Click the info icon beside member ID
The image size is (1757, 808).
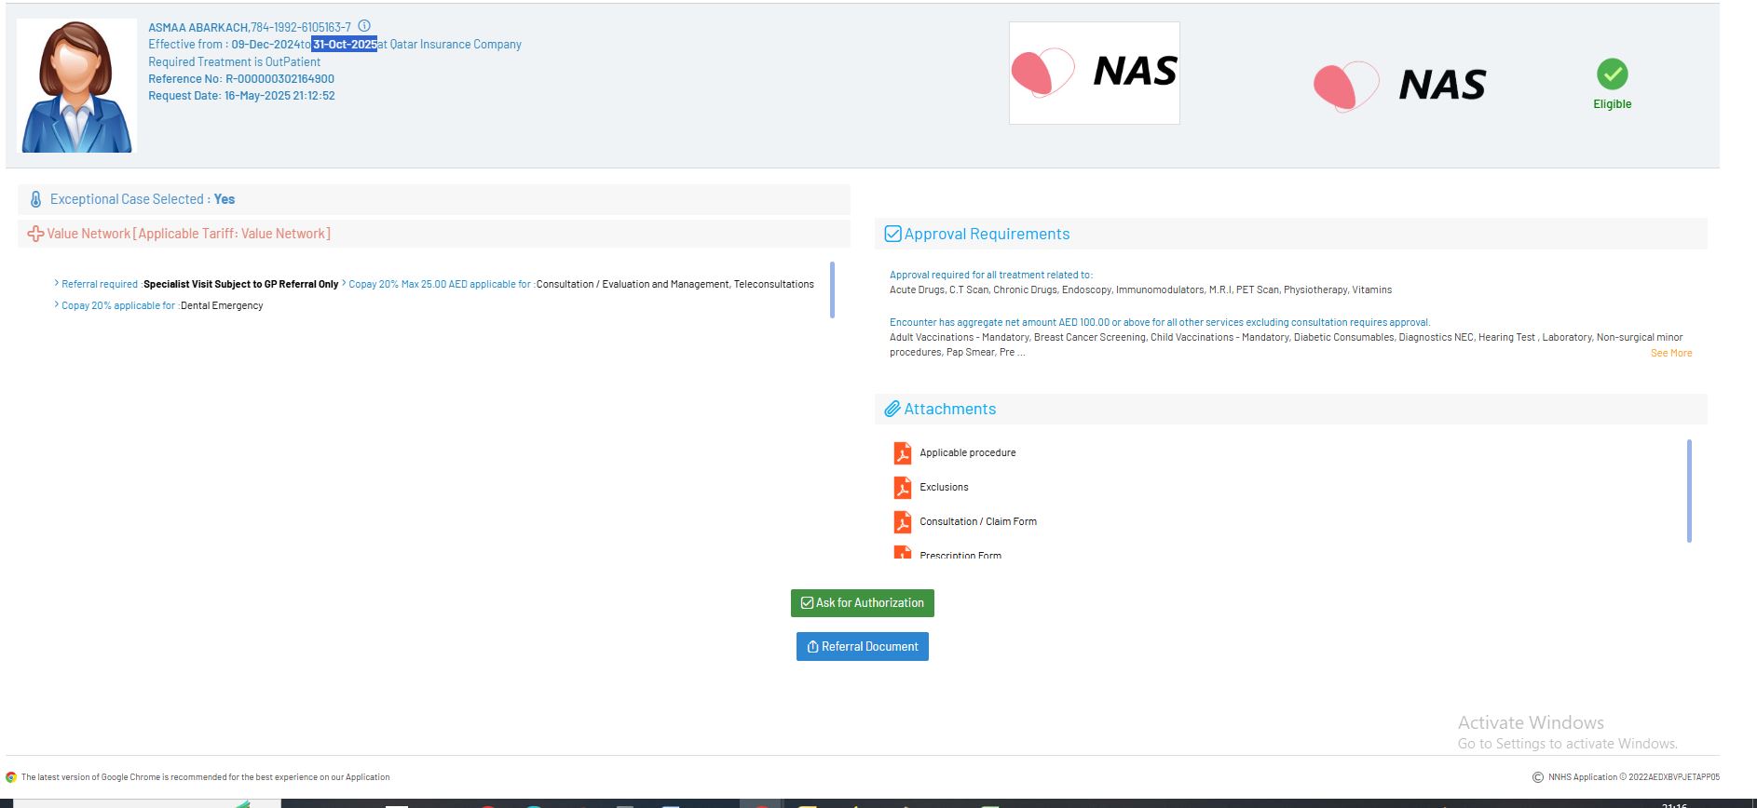[x=364, y=26]
